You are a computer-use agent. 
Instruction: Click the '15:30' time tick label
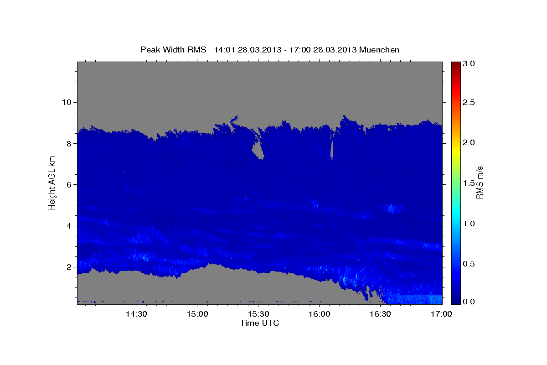point(258,314)
